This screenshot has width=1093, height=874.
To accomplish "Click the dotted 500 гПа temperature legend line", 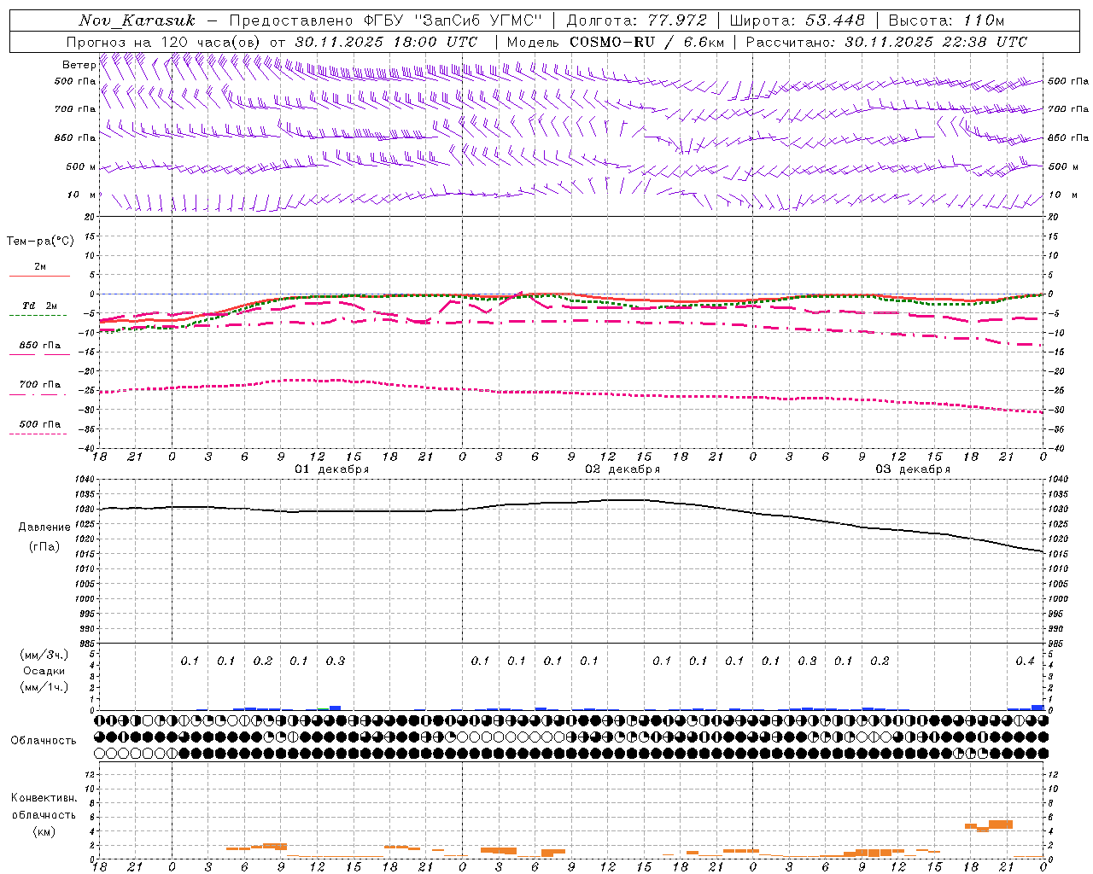I will [x=38, y=434].
